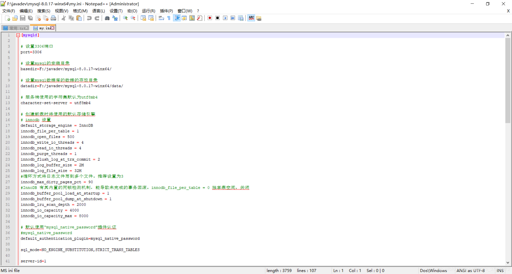The image size is (512, 274).
Task: Click the Copy toolbar icon
Action: (71, 18)
